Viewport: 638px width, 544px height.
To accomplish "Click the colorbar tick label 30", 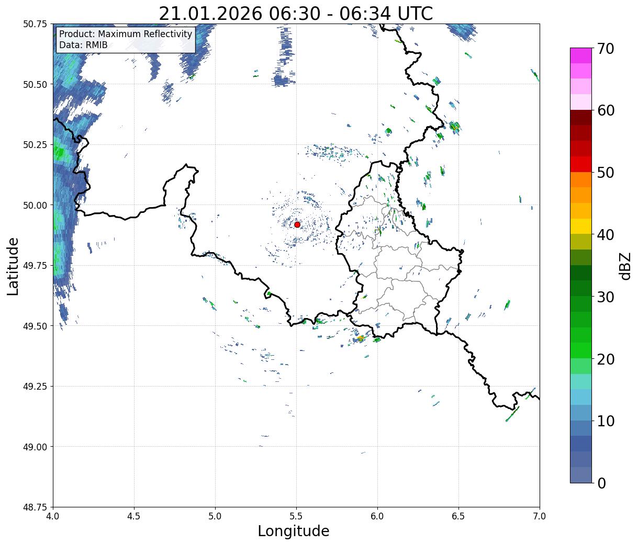I will (606, 297).
